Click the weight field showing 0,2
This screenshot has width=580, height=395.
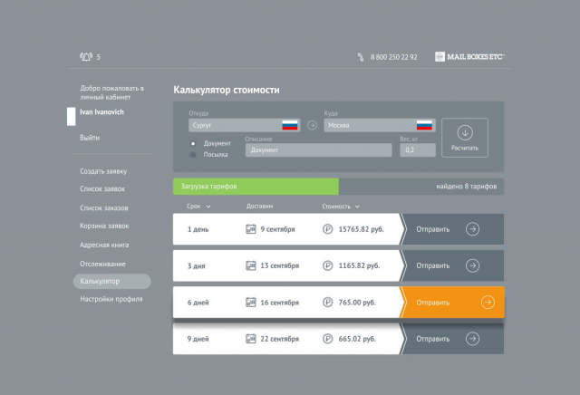tap(418, 149)
